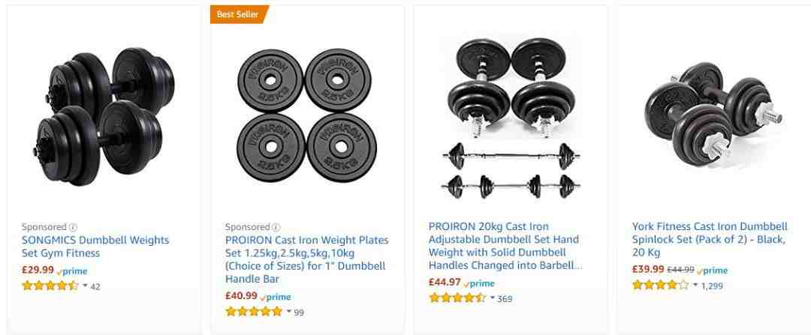Click the star rating of SONGMICS dumbbells

click(50, 286)
